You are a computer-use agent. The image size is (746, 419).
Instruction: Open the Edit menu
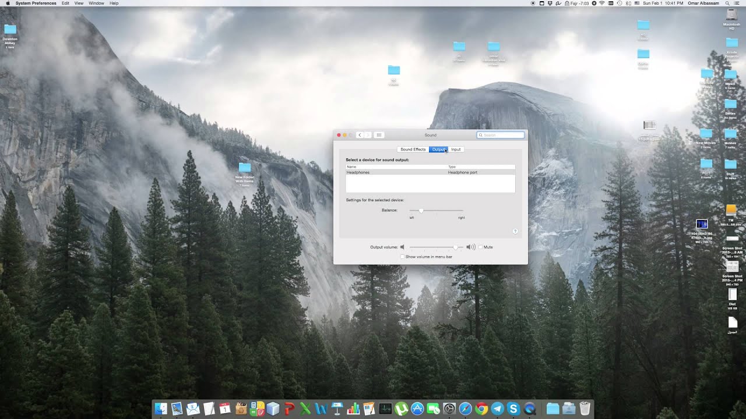pyautogui.click(x=65, y=3)
